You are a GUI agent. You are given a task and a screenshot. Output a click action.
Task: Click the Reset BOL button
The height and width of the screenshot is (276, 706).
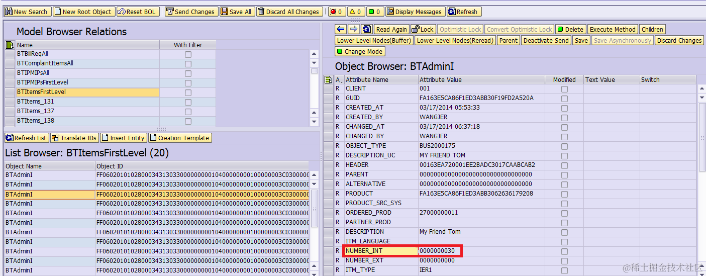coord(138,12)
